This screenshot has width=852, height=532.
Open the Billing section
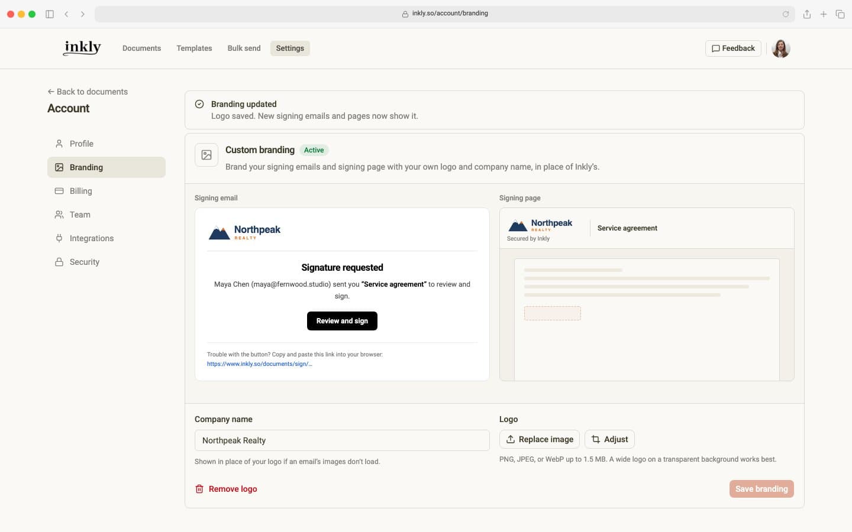click(x=106, y=191)
